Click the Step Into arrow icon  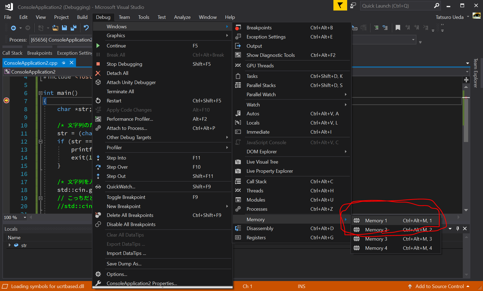click(98, 158)
